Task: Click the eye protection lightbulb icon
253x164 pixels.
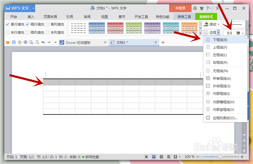Action: (x=175, y=157)
